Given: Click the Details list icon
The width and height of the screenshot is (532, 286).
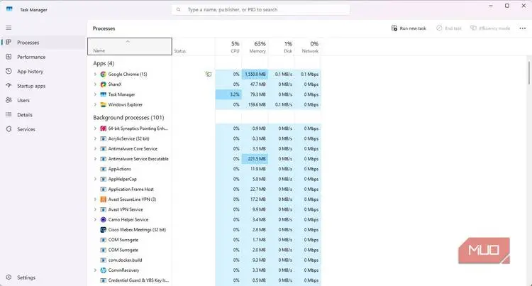Looking at the screenshot, I should click(x=9, y=115).
